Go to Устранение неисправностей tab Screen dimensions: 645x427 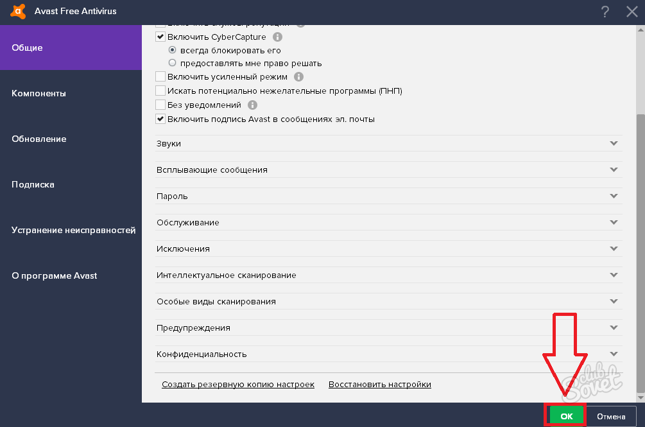[x=73, y=230]
